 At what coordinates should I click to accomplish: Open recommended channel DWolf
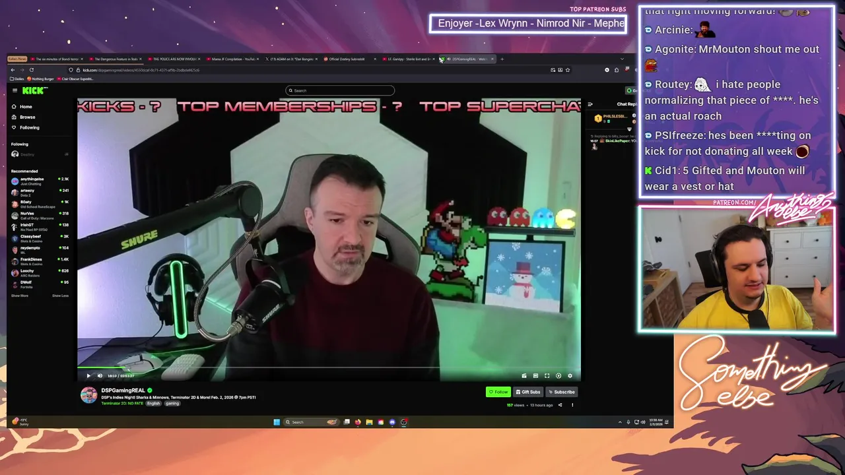(x=40, y=283)
